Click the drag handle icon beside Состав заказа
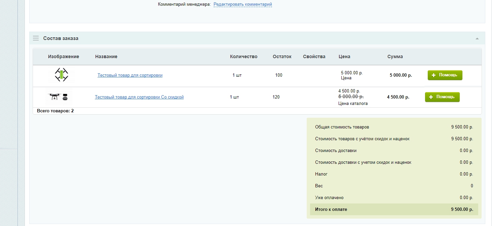Screen dimensions: 492x226 pyautogui.click(x=36, y=38)
